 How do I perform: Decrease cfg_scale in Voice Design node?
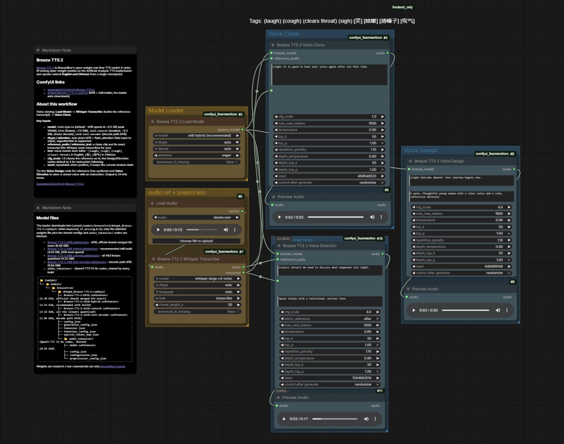413,207
